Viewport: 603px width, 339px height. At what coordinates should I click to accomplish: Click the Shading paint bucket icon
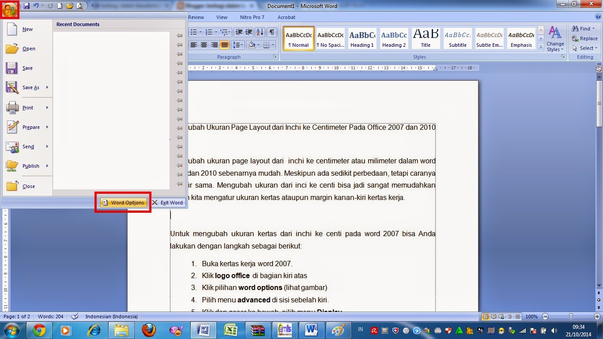click(x=252, y=45)
